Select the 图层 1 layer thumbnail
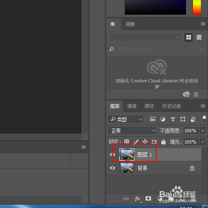This screenshot has width=208, height=208. 127,154
